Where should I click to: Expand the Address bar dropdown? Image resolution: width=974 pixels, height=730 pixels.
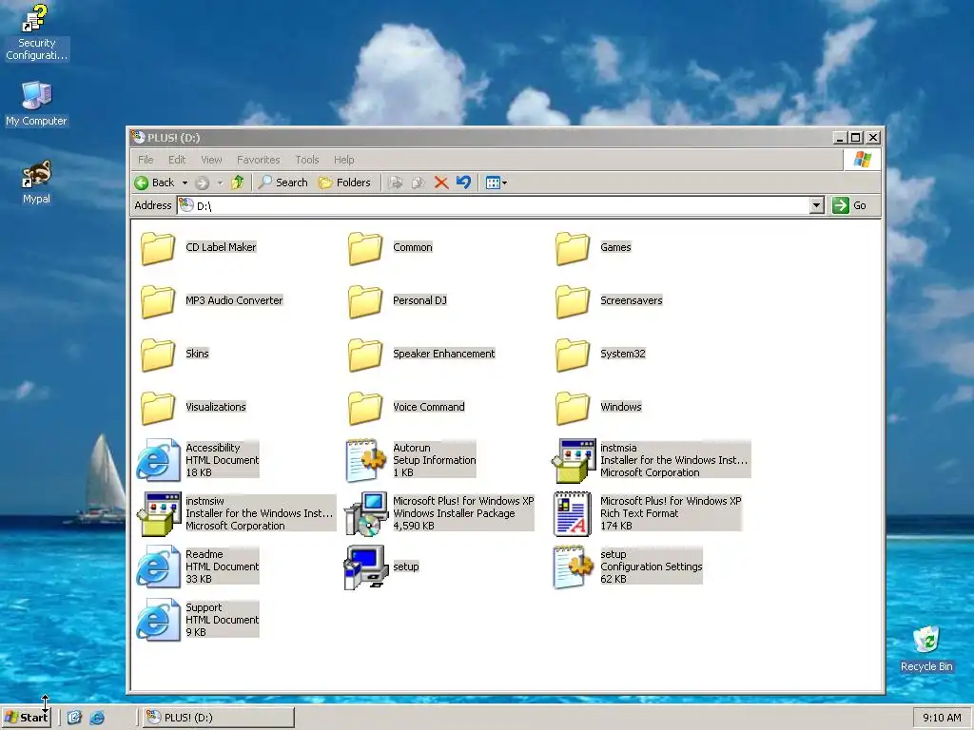(x=817, y=205)
